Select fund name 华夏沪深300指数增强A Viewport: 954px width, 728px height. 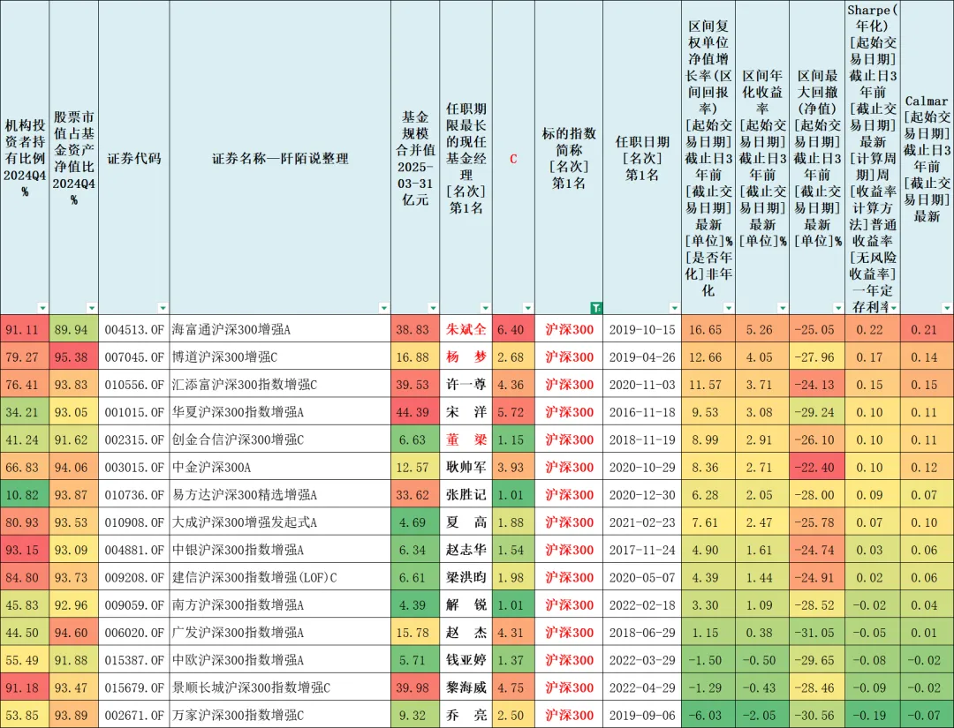[238, 412]
